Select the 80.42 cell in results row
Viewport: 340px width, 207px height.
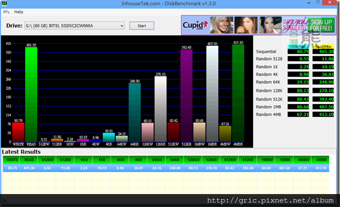(230, 168)
